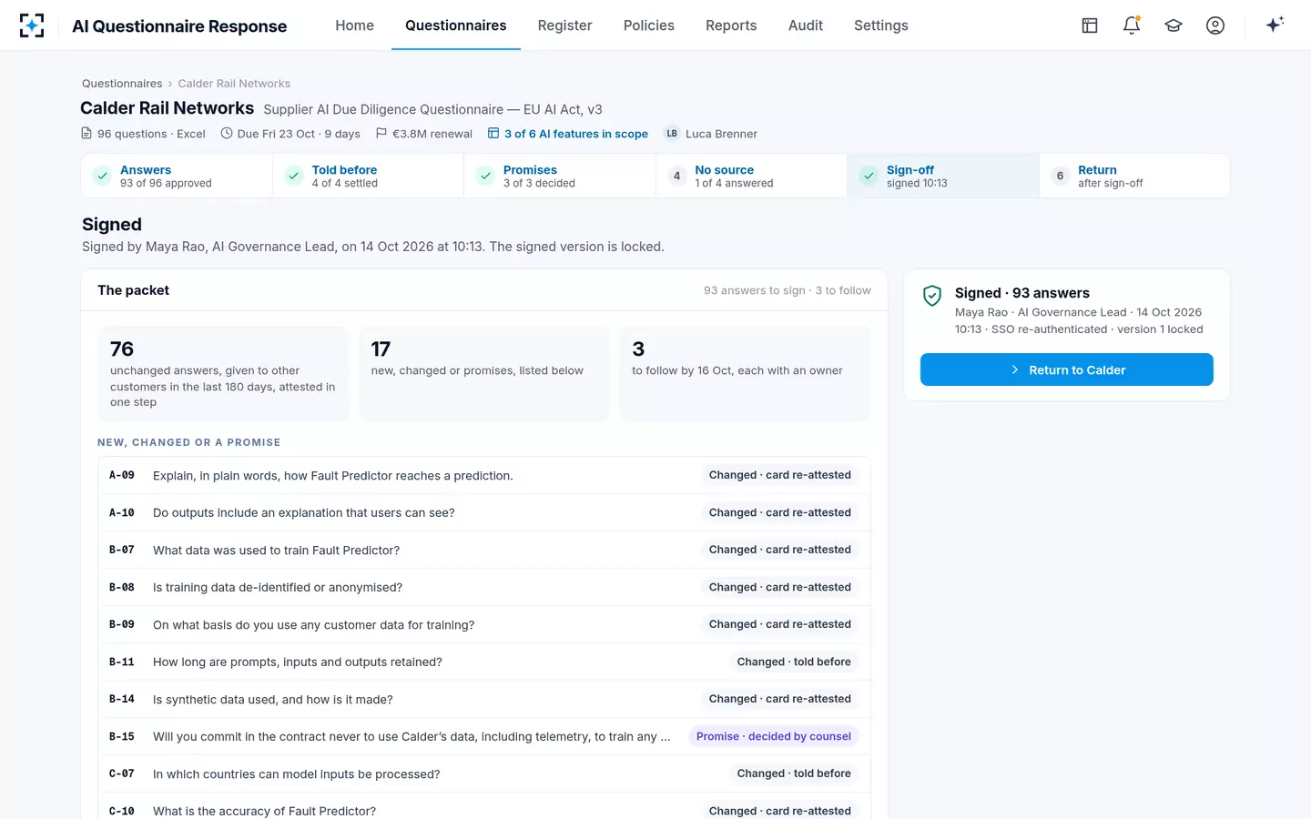This screenshot has height=819, width=1311.
Task: Open user account profile icon
Action: coord(1215,25)
